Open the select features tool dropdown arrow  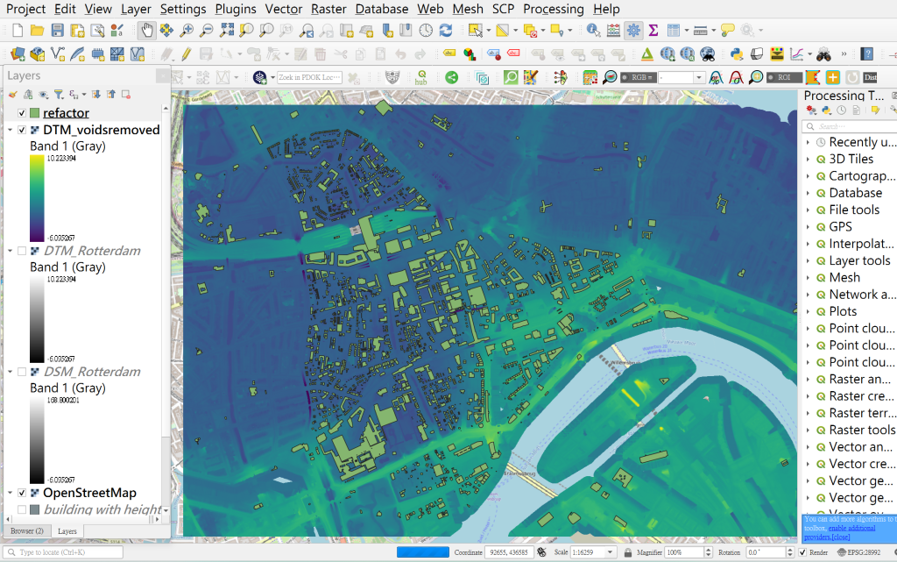click(488, 31)
